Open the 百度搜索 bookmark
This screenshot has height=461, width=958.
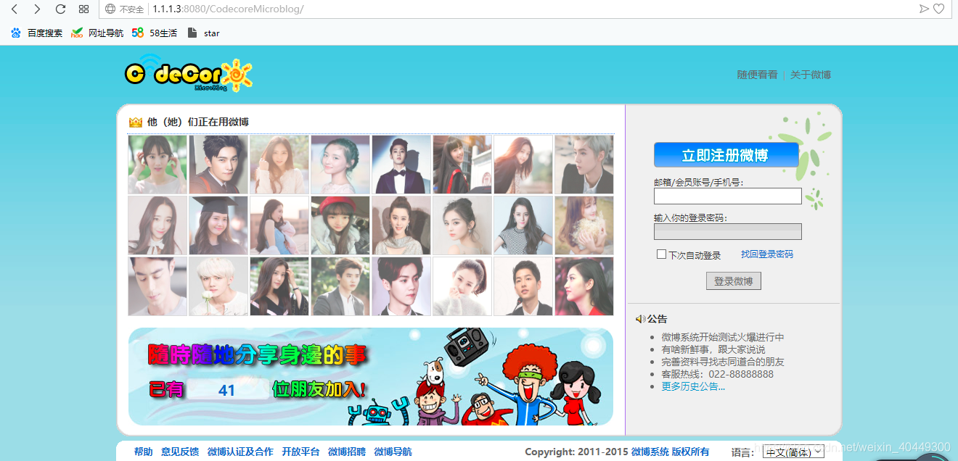tap(36, 33)
